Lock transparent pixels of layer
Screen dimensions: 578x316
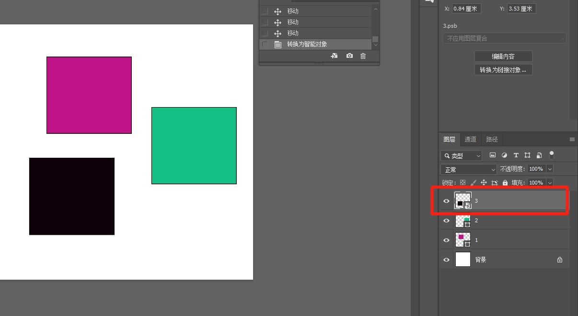pyautogui.click(x=462, y=183)
